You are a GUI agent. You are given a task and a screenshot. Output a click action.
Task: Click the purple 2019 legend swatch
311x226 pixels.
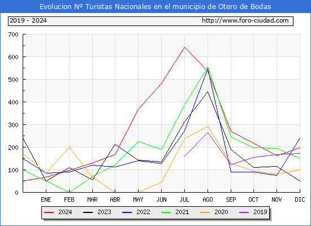point(244,212)
